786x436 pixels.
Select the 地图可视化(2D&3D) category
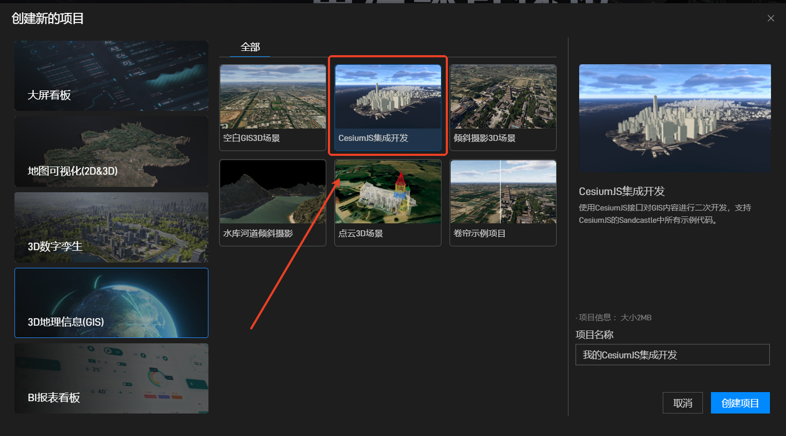coord(111,152)
